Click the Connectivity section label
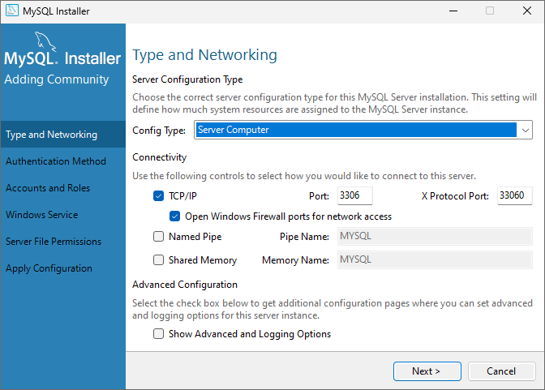The image size is (545, 390). [160, 157]
